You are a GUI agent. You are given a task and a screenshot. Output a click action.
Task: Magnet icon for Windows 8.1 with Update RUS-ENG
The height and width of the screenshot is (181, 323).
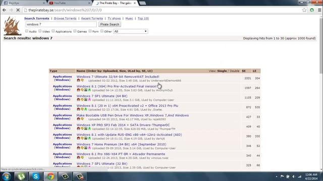[78, 138]
